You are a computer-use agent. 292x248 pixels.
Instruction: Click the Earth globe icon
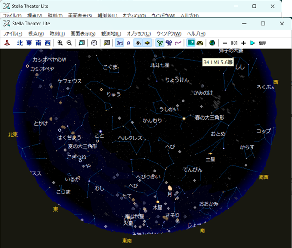[x=212, y=43]
